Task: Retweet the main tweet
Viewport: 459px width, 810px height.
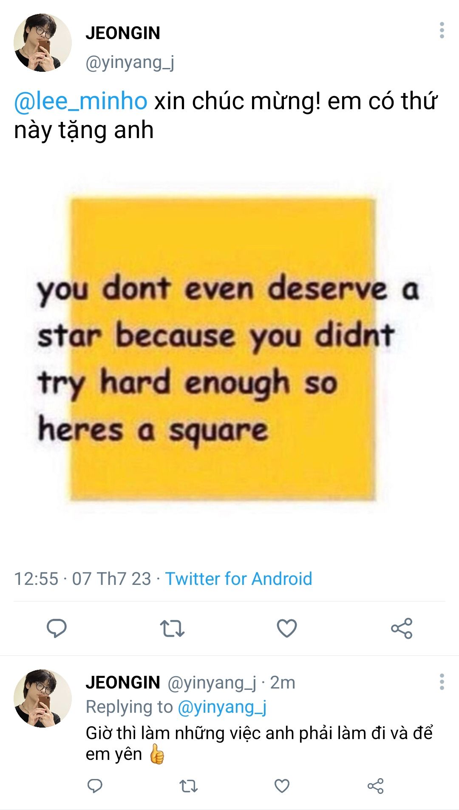Action: point(172,628)
